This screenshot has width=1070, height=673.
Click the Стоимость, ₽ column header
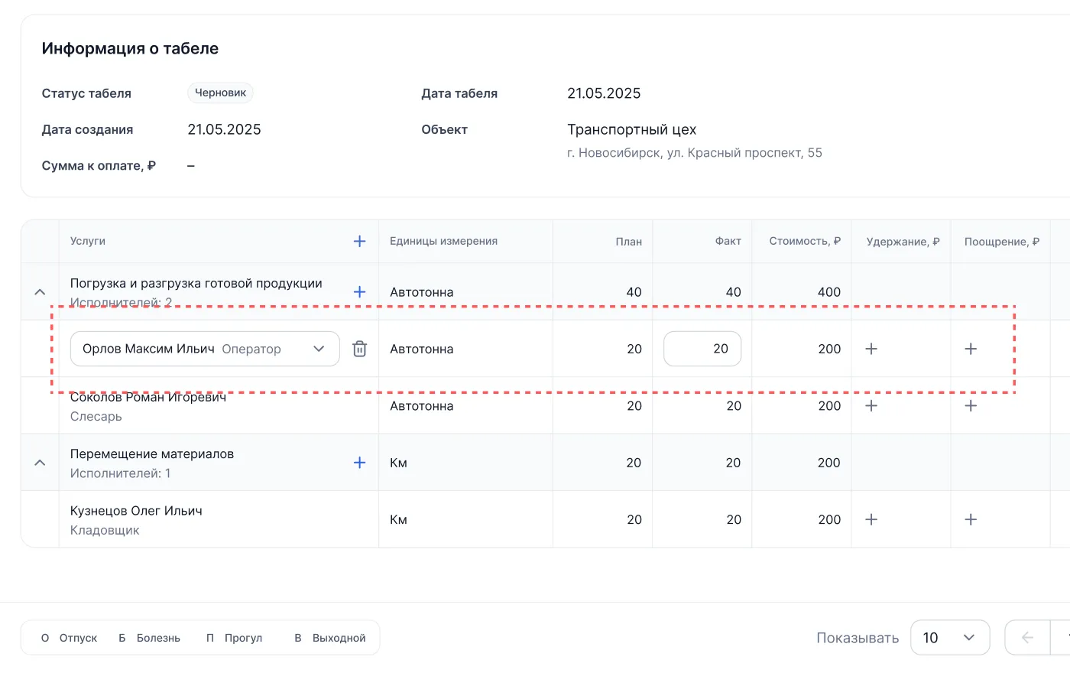pos(805,241)
